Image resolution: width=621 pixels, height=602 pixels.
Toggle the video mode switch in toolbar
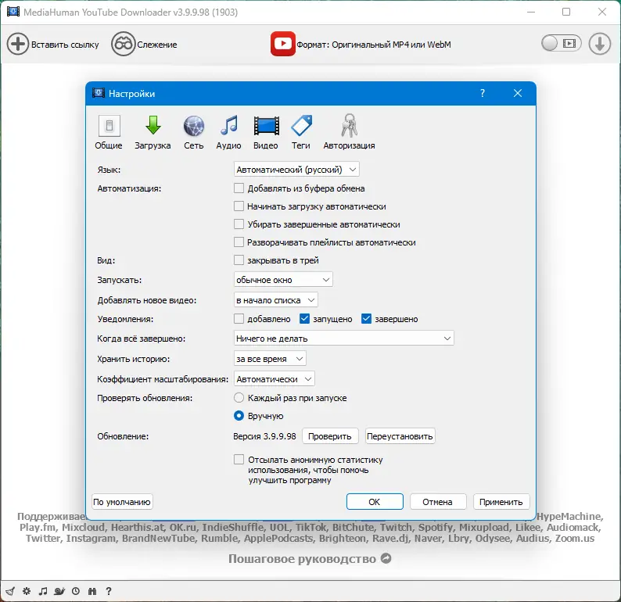562,43
